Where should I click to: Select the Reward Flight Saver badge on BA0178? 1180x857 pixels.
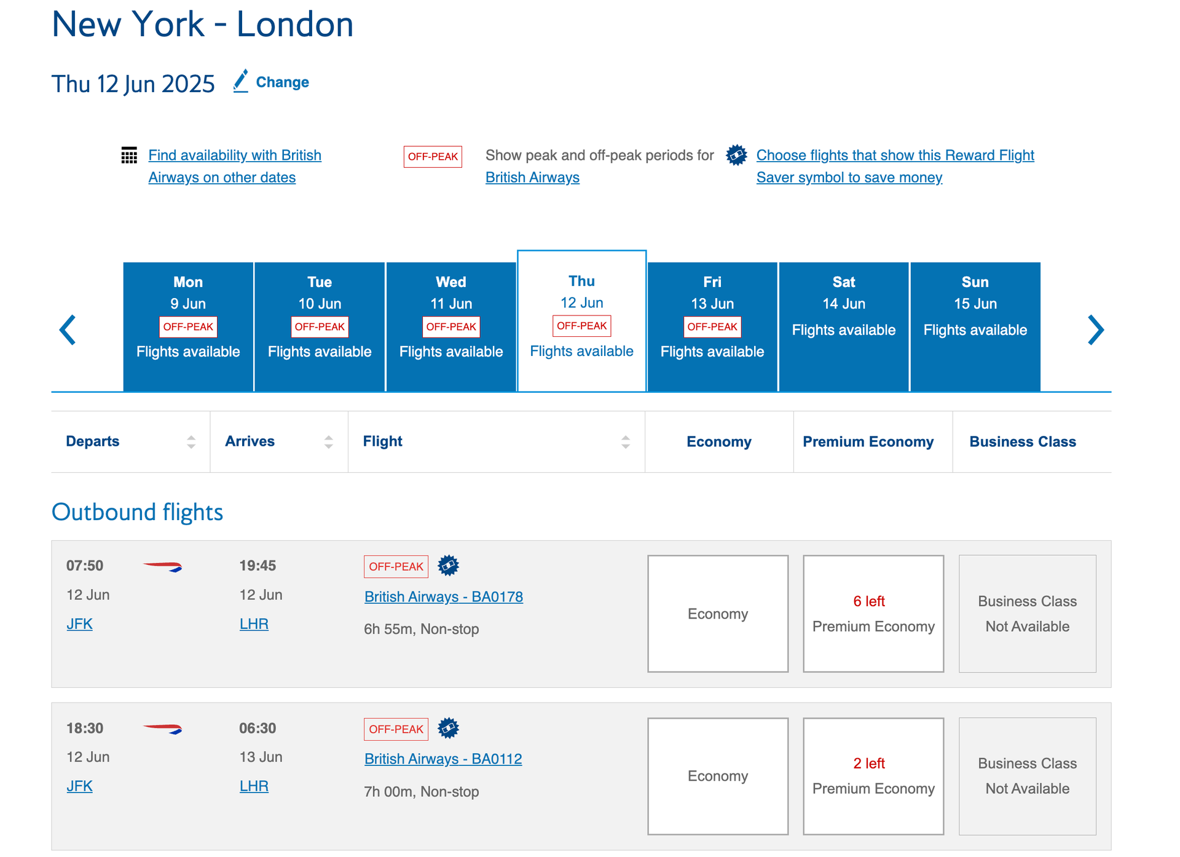449,566
